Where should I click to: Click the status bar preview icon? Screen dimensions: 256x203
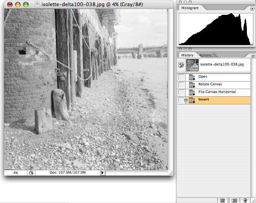(x=31, y=173)
